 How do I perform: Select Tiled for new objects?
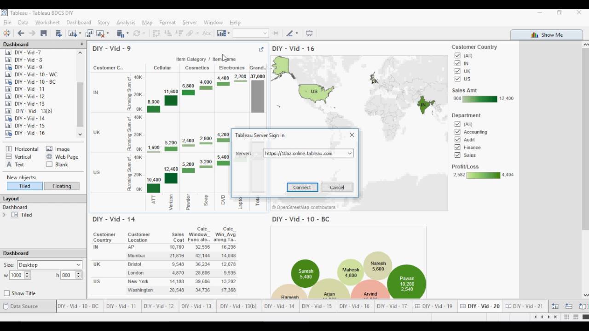[24, 186]
